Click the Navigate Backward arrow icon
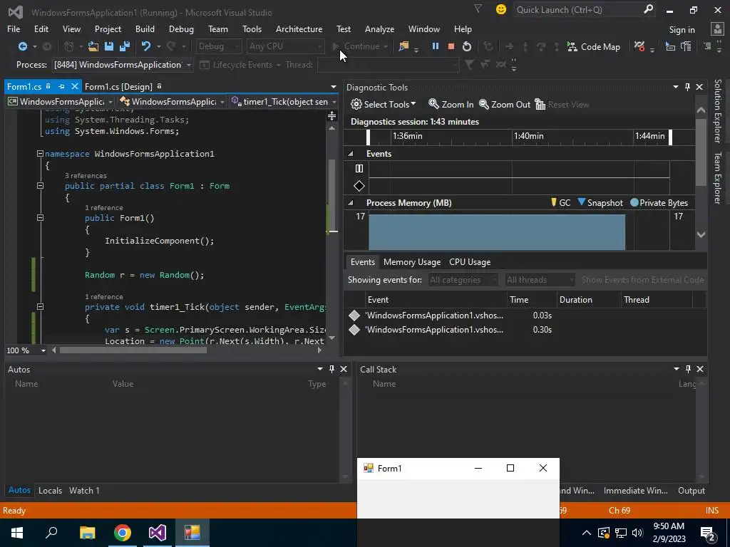This screenshot has width=730, height=547. tap(22, 46)
